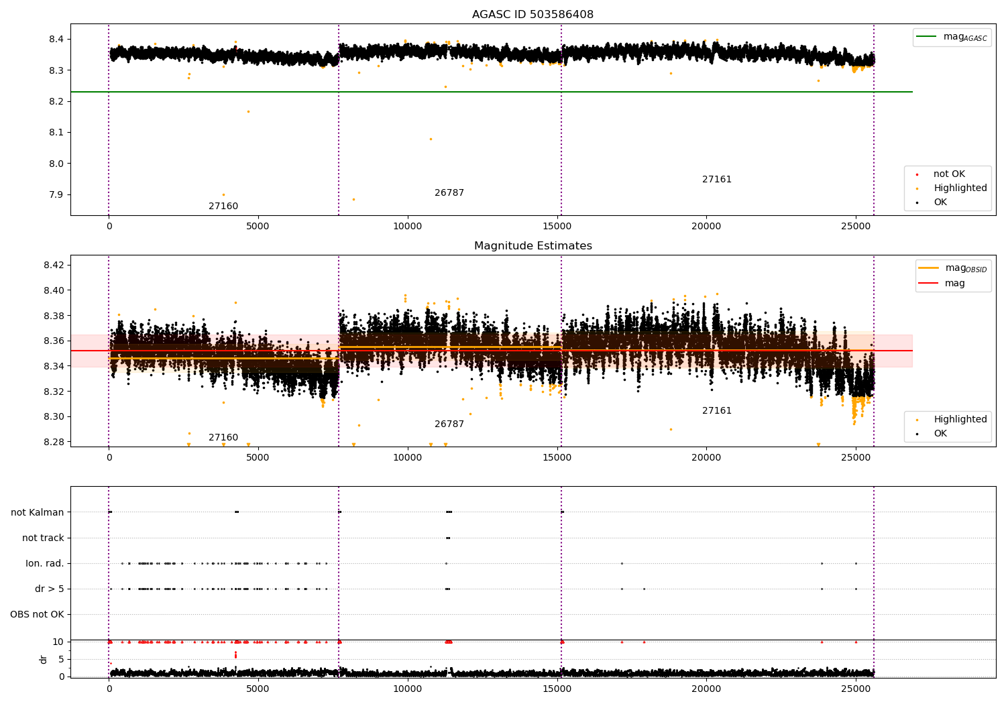Click the orange mag OBSID legend line
Screen dimensions: 1006x704
(929, 268)
